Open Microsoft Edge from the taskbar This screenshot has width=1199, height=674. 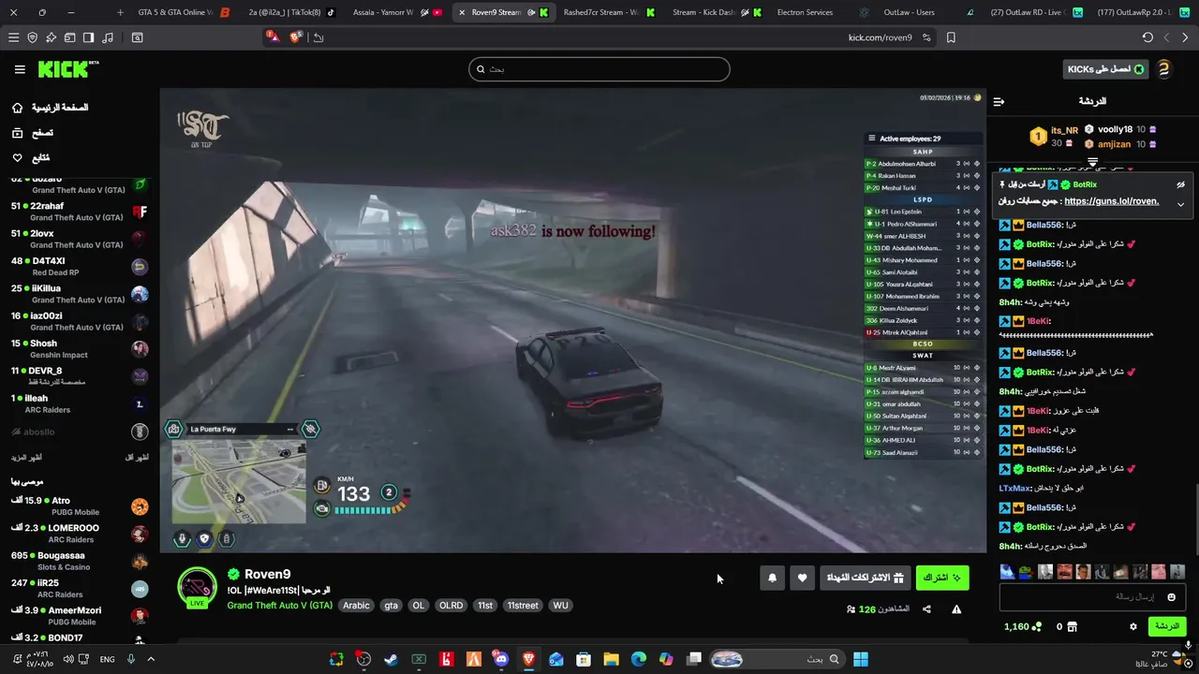point(639,659)
